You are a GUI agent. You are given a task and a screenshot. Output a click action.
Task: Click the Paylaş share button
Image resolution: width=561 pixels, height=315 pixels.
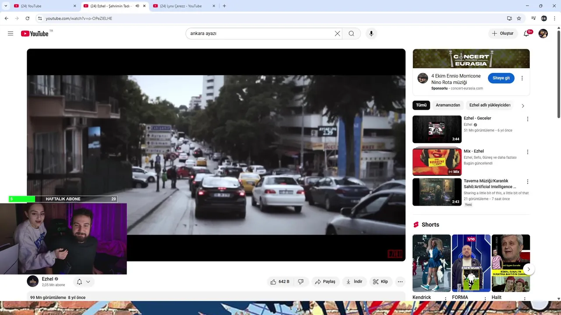tap(325, 282)
